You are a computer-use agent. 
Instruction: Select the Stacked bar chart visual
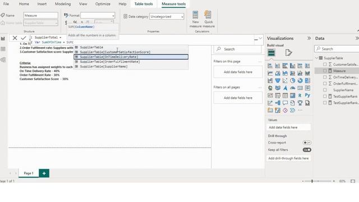coord(270,66)
